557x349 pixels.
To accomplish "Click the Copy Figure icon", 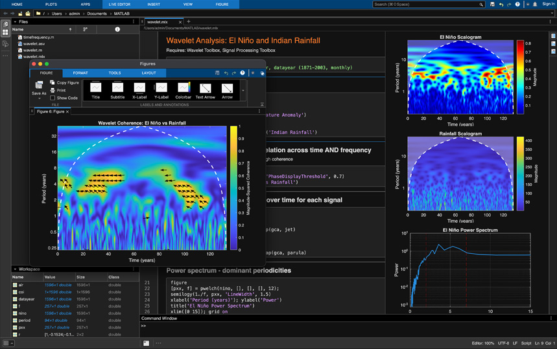I will click(53, 83).
